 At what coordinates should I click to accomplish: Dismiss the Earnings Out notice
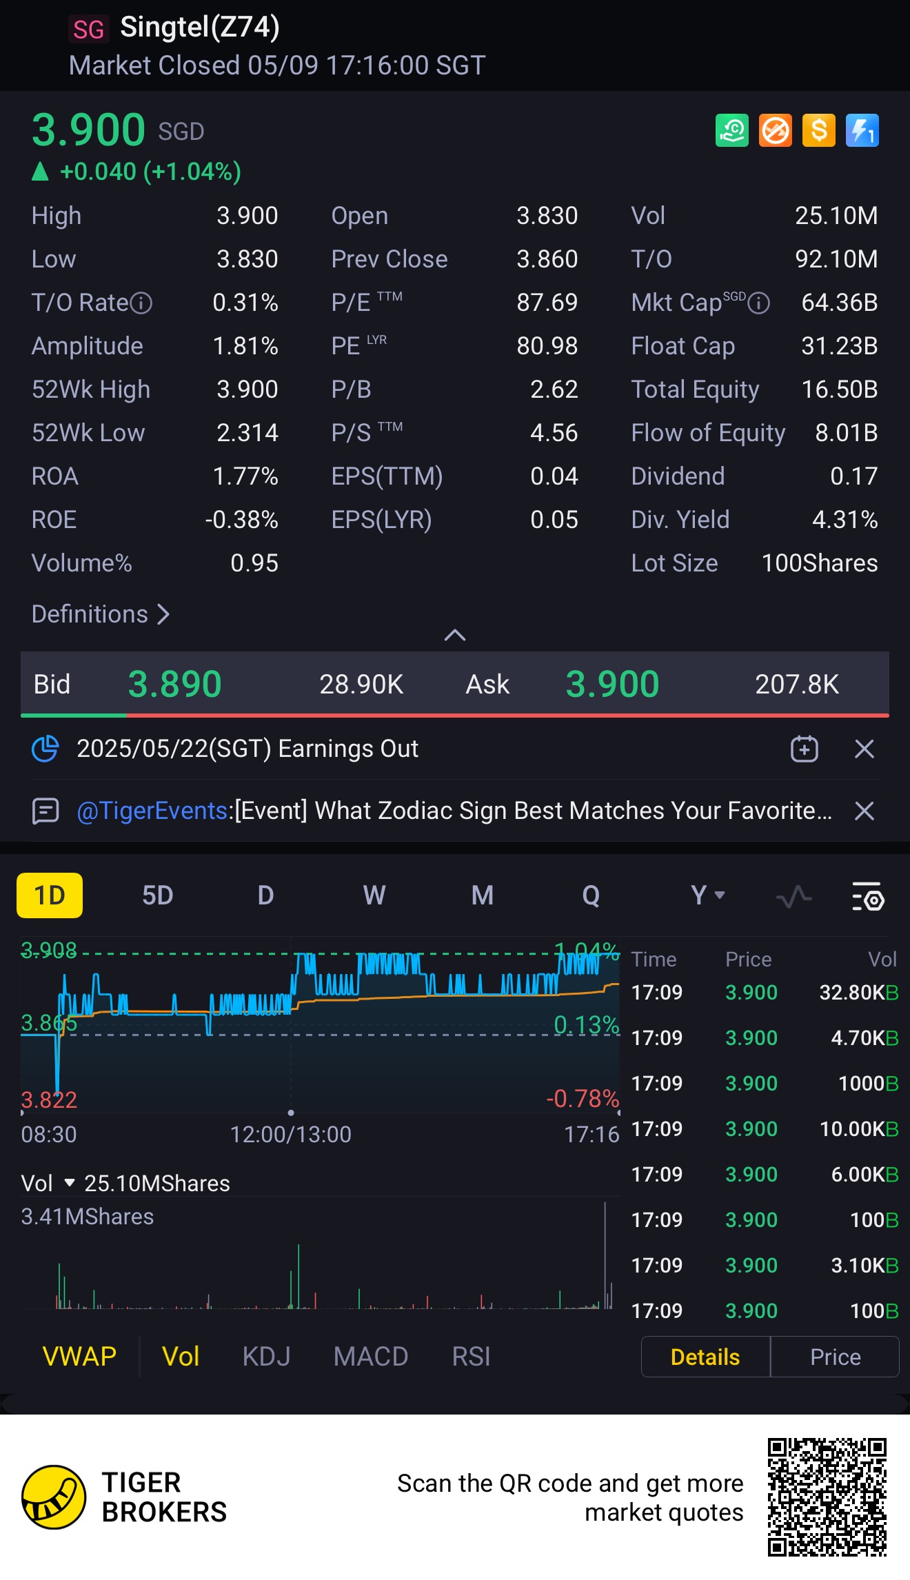pyautogui.click(x=865, y=749)
